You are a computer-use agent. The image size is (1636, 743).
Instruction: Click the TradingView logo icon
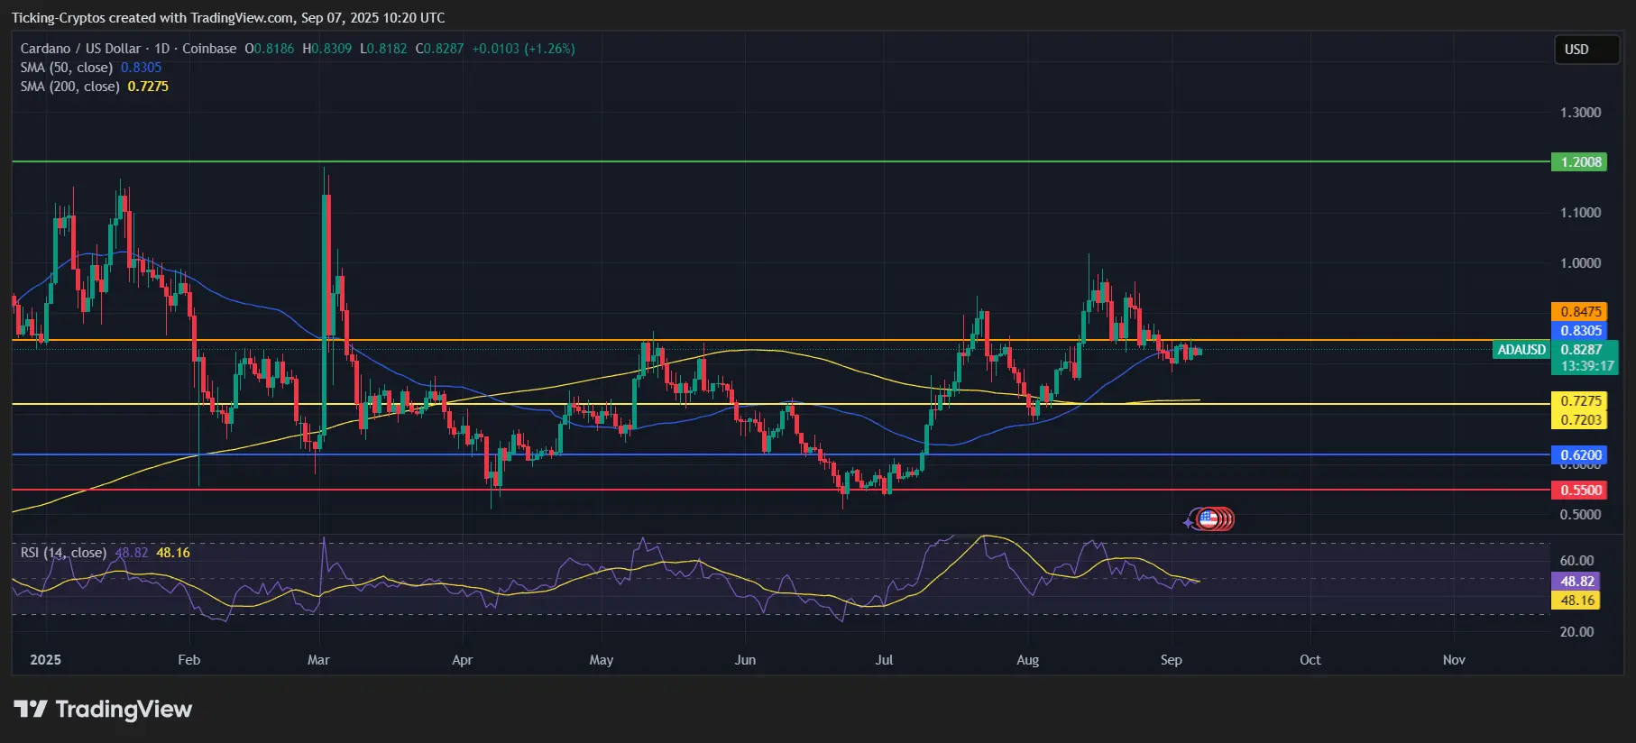[x=30, y=710]
